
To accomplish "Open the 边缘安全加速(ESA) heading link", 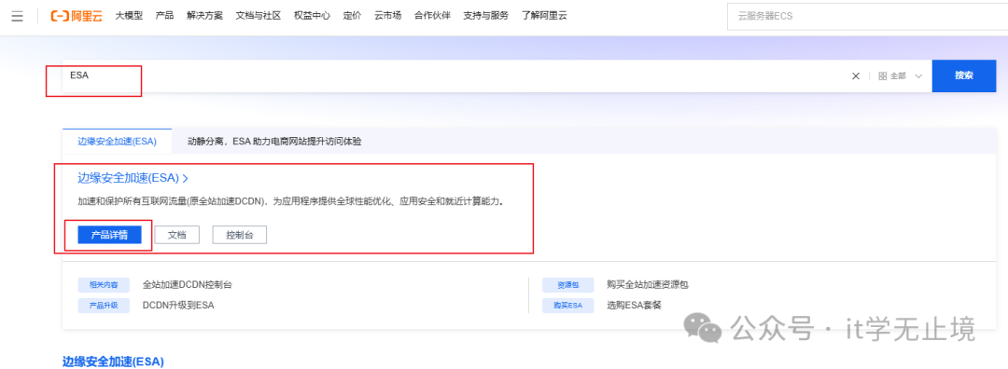I will [133, 178].
